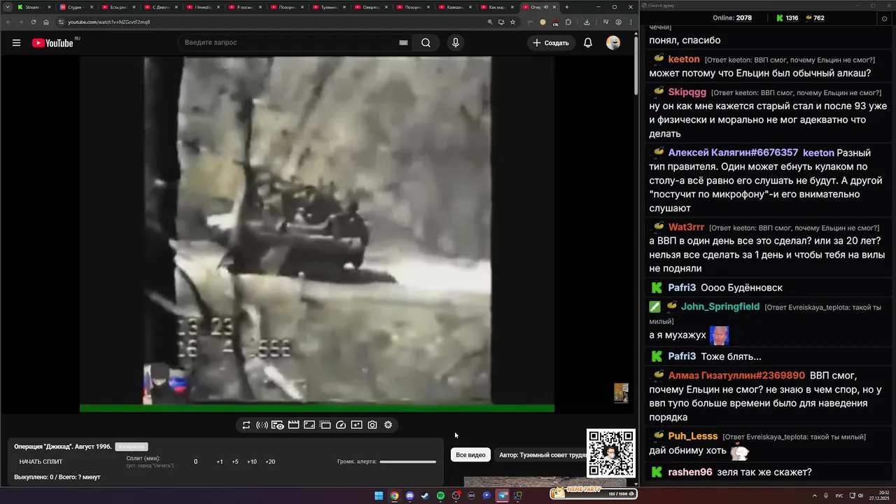Open the YouTube hamburger guide menu
This screenshot has height=504, width=896.
16,43
